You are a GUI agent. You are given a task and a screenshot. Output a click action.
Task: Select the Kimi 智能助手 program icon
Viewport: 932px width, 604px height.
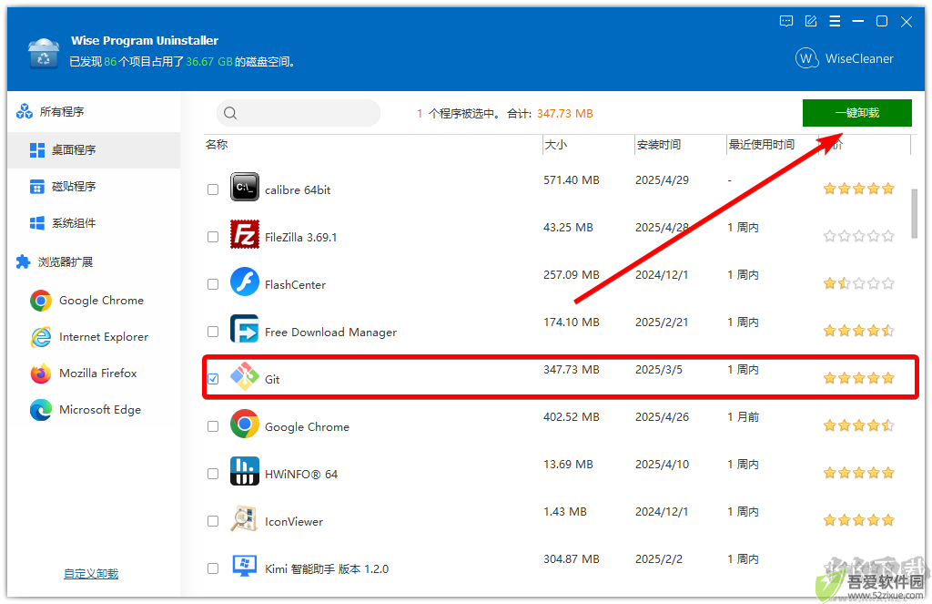pyautogui.click(x=244, y=566)
